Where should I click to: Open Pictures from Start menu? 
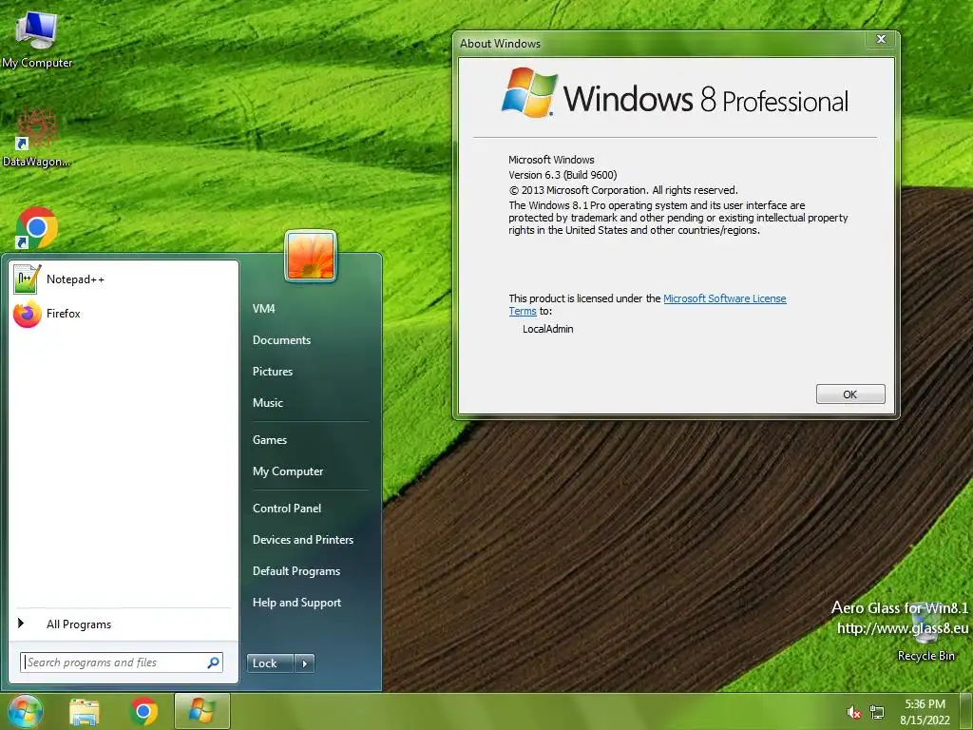(273, 372)
